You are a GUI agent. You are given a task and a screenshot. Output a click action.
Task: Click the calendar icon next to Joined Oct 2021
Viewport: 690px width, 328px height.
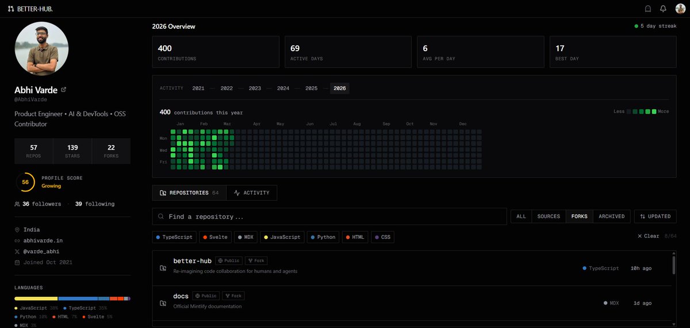pyautogui.click(x=17, y=262)
